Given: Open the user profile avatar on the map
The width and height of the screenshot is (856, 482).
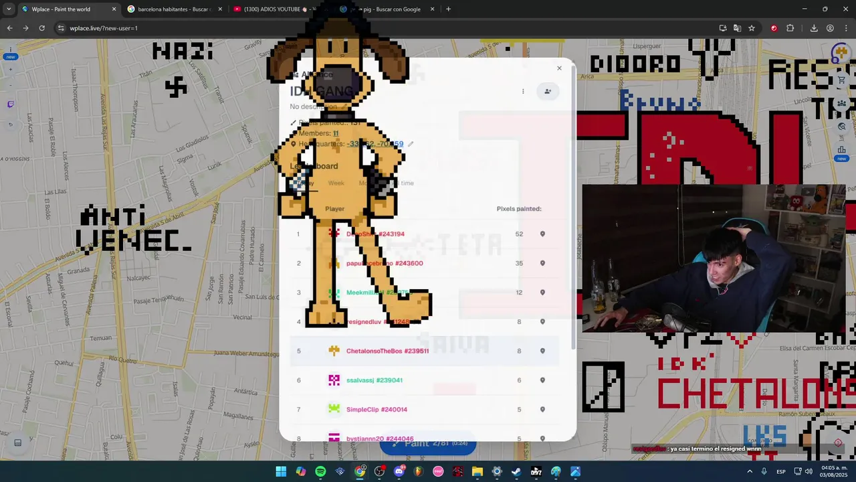Looking at the screenshot, I should point(840,54).
